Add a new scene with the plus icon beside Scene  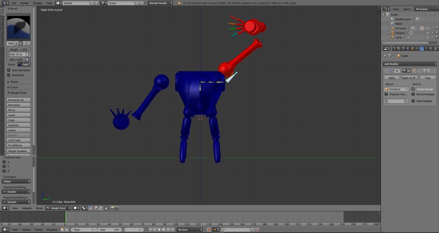(x=137, y=3)
